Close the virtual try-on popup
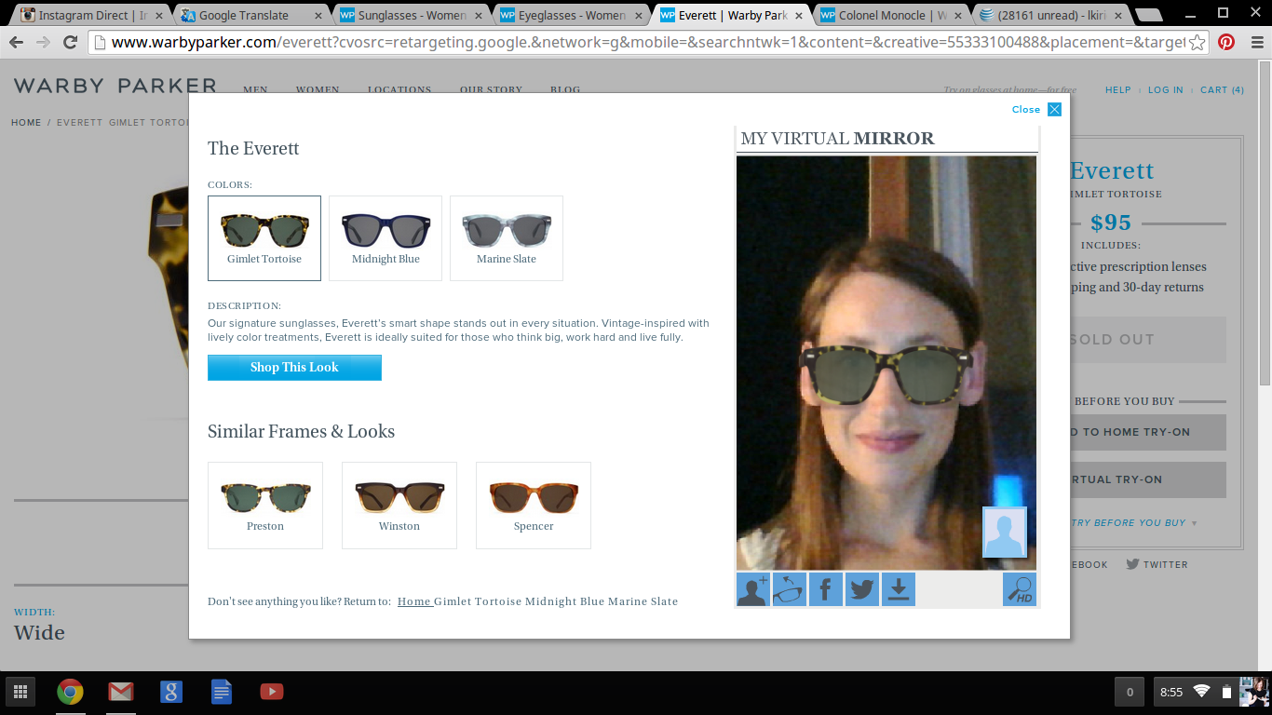This screenshot has height=715, width=1272. 1036,110
